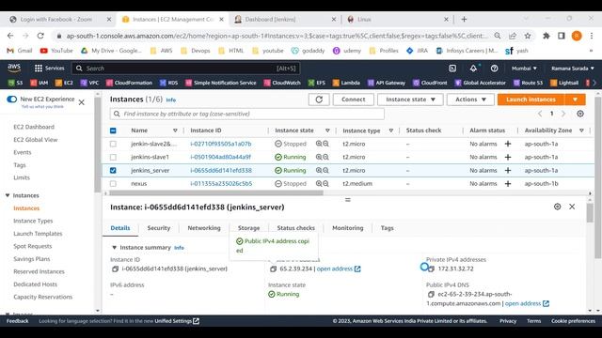Open the notifications bell
Screen dimensions: 602x338
pyautogui.click(x=473, y=69)
